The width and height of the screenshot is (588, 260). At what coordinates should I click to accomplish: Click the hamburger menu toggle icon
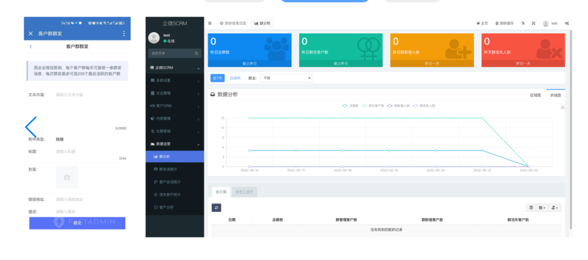point(210,23)
